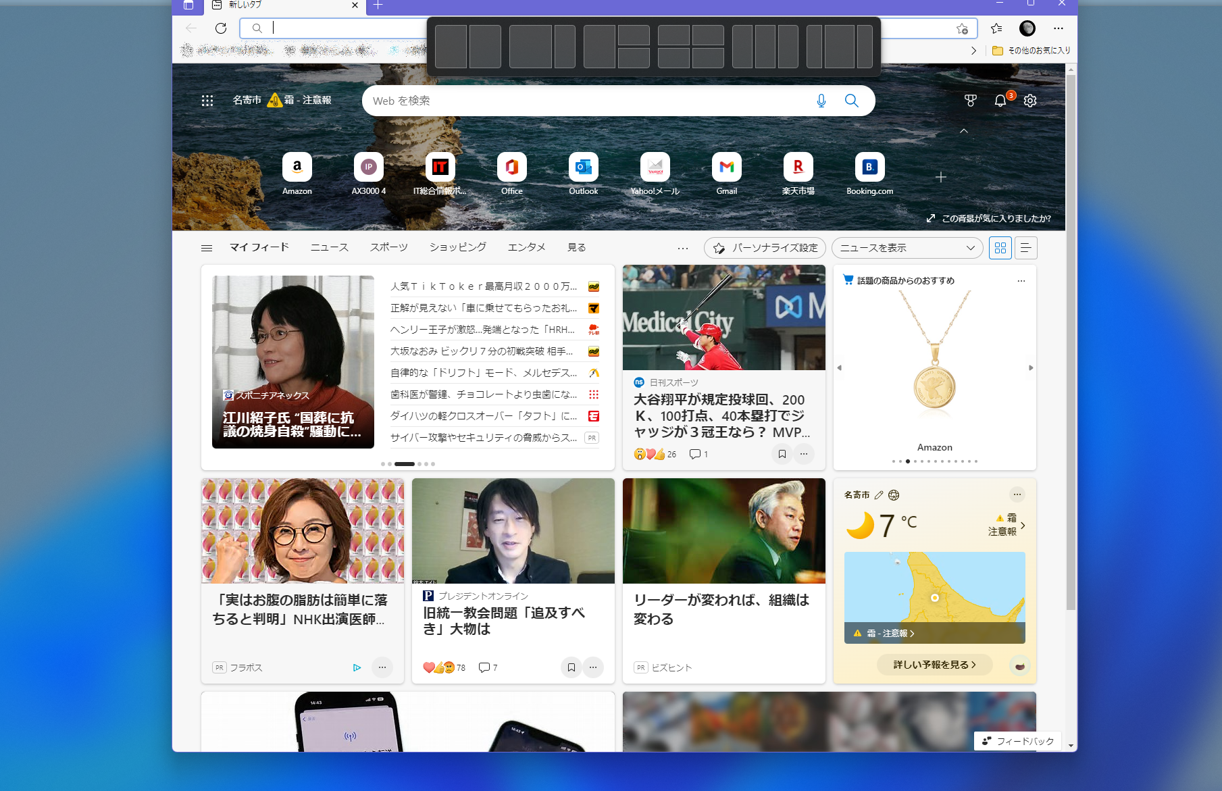Viewport: 1222px width, 791px height.
Task: Click the page vertical scrollbar
Action: (1071, 342)
